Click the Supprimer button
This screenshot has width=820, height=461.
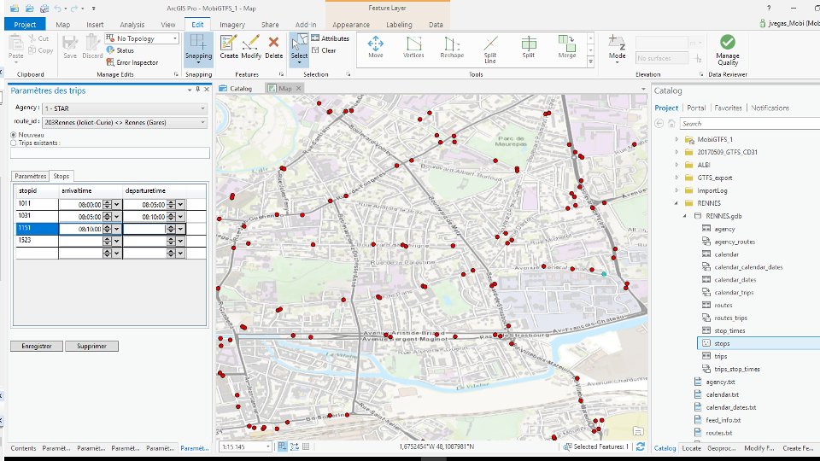pyautogui.click(x=91, y=346)
